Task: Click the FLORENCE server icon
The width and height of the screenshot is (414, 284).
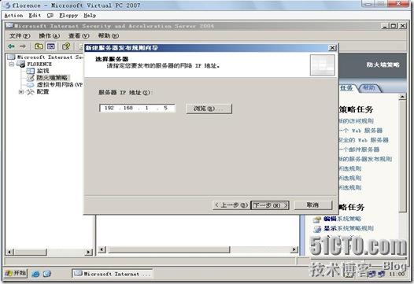Action: (x=21, y=64)
